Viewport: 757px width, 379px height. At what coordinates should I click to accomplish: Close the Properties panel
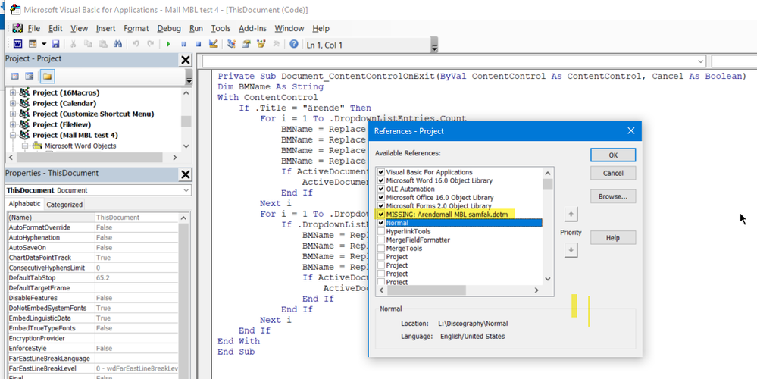point(186,174)
